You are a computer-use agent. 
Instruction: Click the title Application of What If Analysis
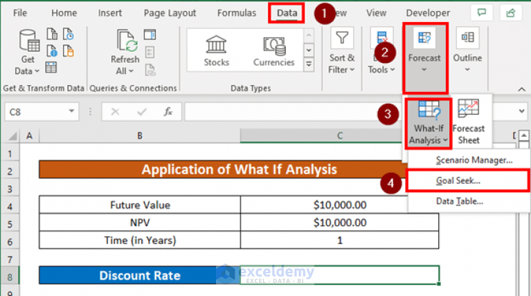pos(239,169)
